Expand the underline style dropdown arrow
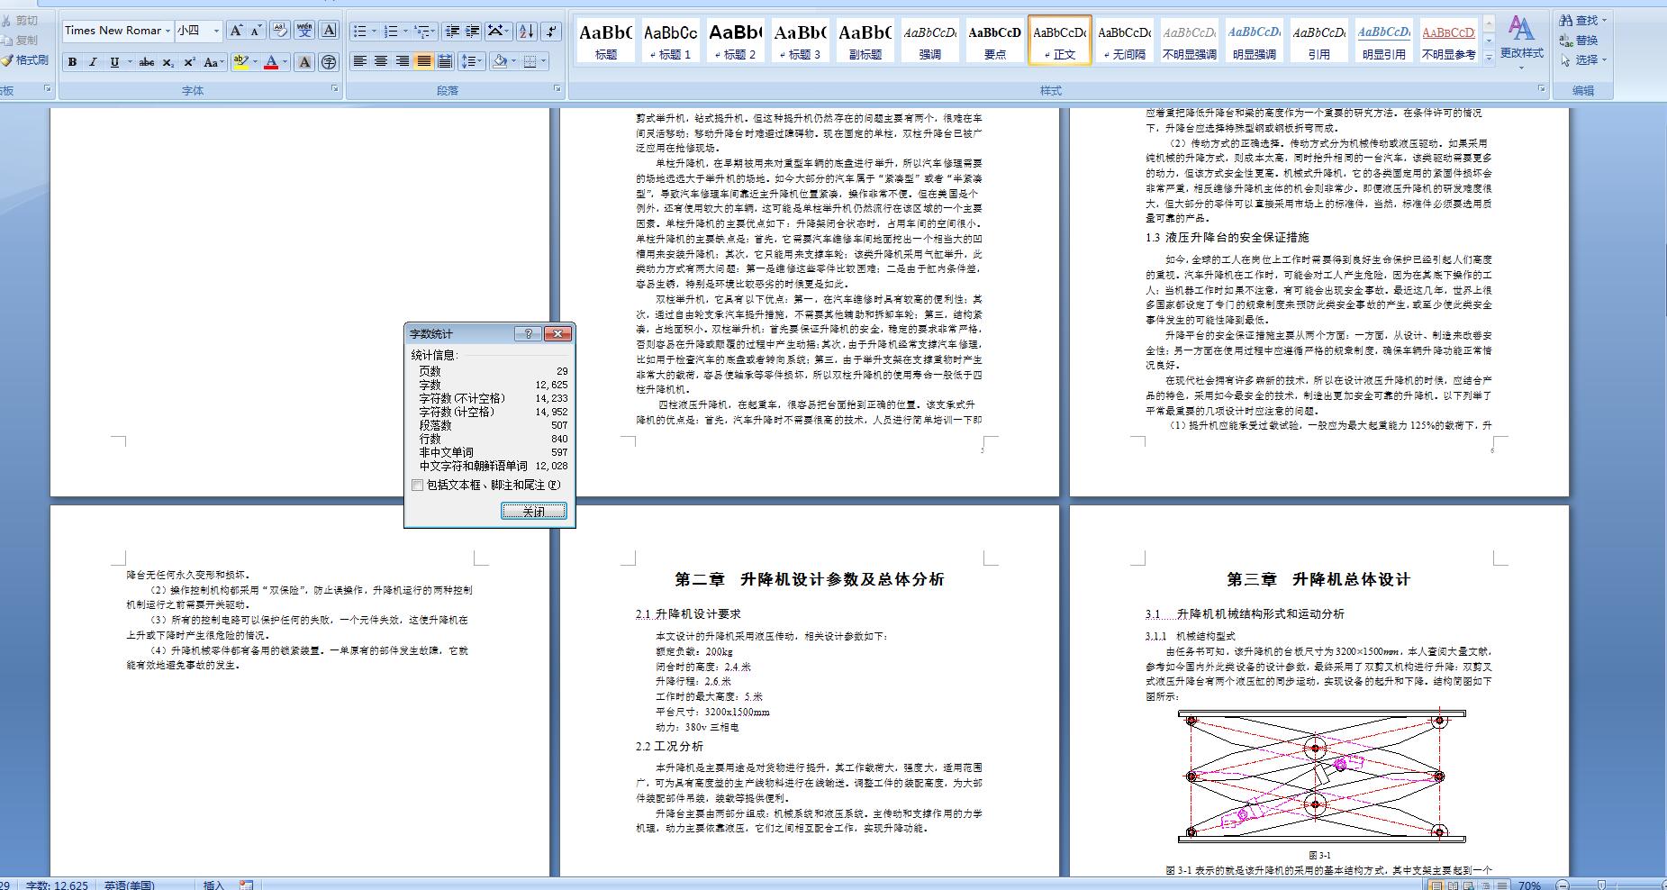This screenshot has height=890, width=1667. 130,62
